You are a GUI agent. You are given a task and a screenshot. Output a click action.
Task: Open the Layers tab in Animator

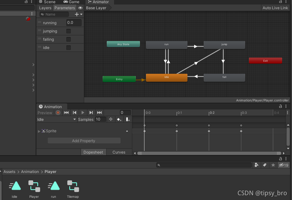45,8
